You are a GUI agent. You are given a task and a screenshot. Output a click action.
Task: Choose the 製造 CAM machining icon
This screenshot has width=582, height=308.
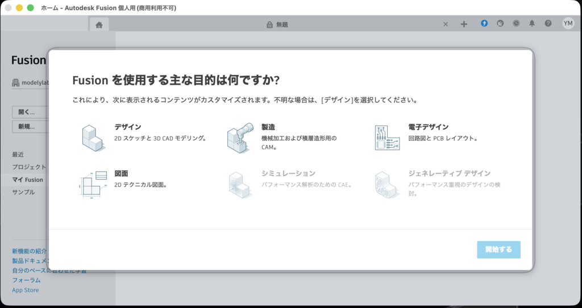click(x=239, y=137)
